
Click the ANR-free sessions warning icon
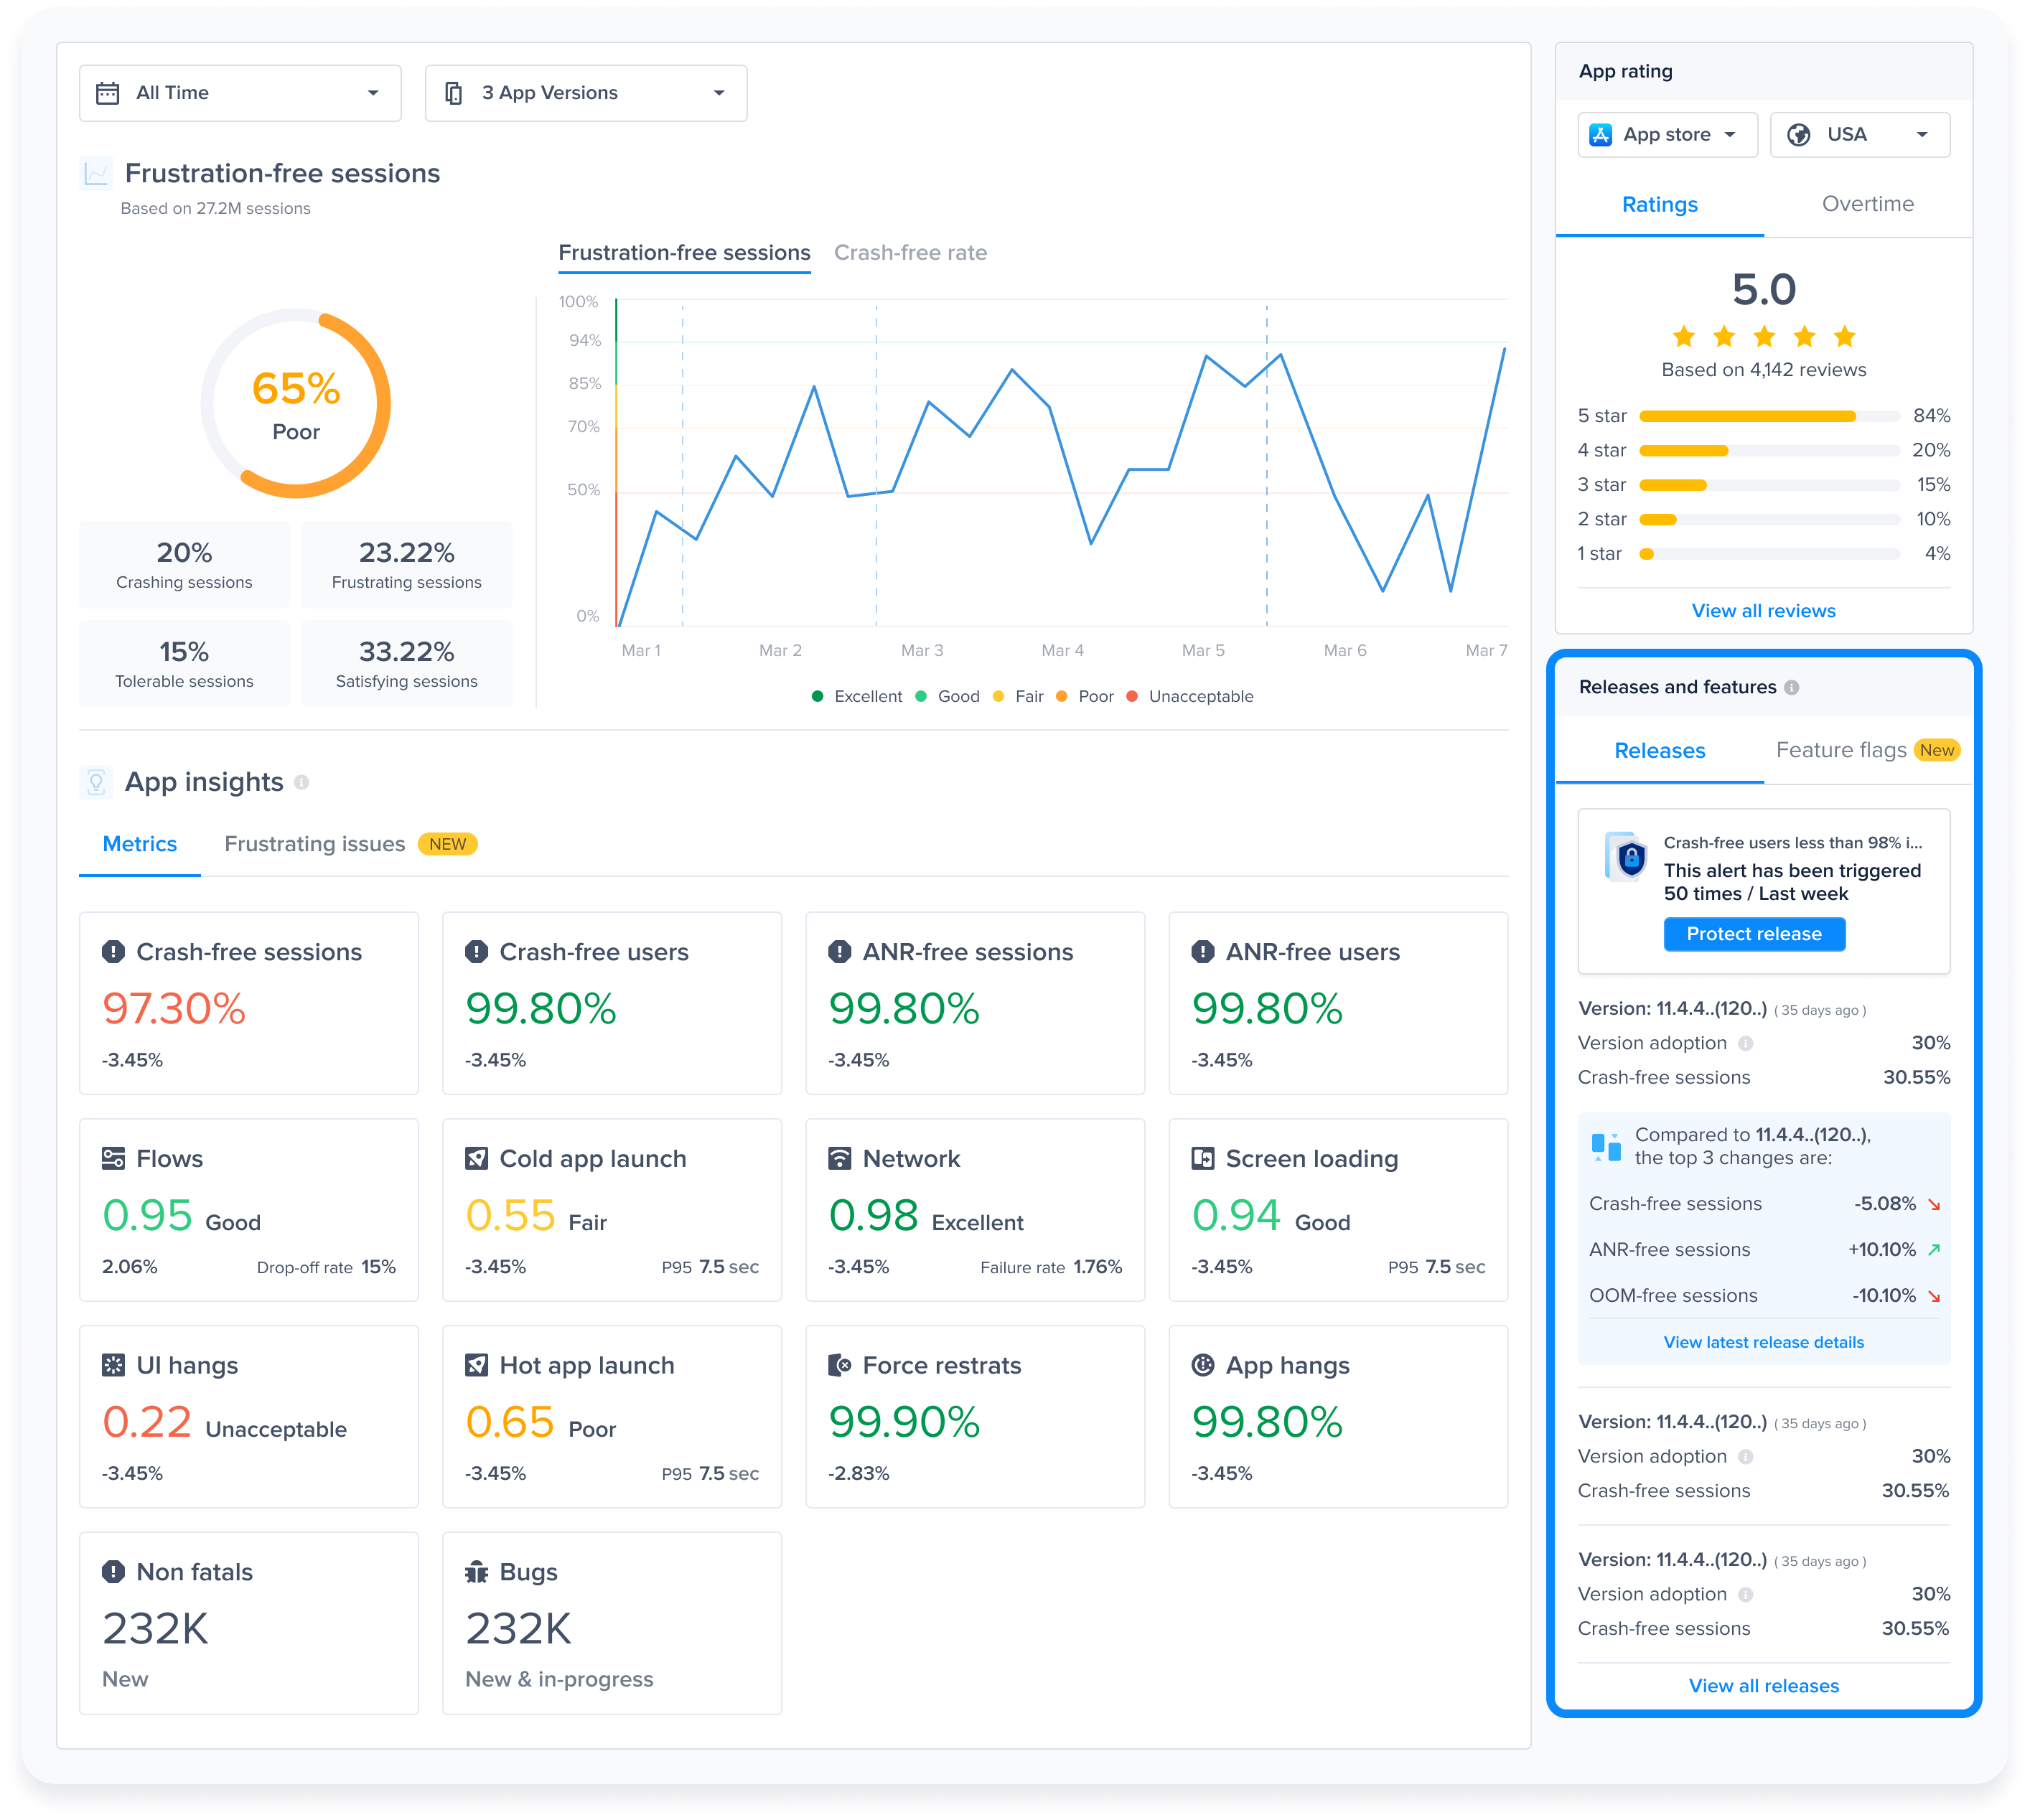[x=839, y=951]
